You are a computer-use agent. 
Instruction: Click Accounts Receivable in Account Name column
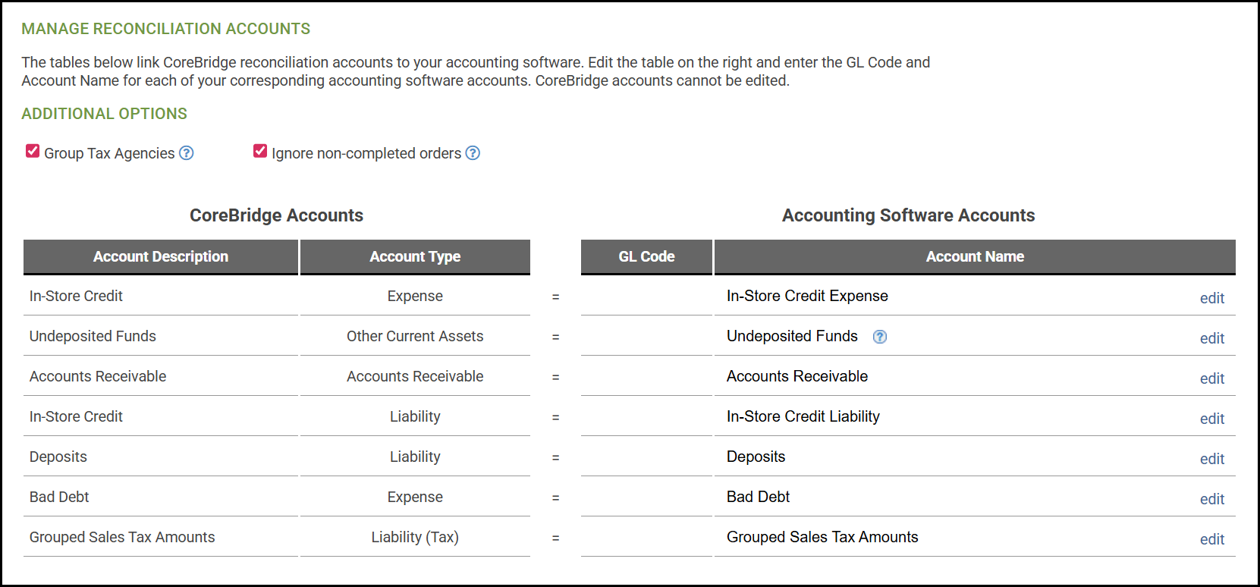(x=797, y=376)
